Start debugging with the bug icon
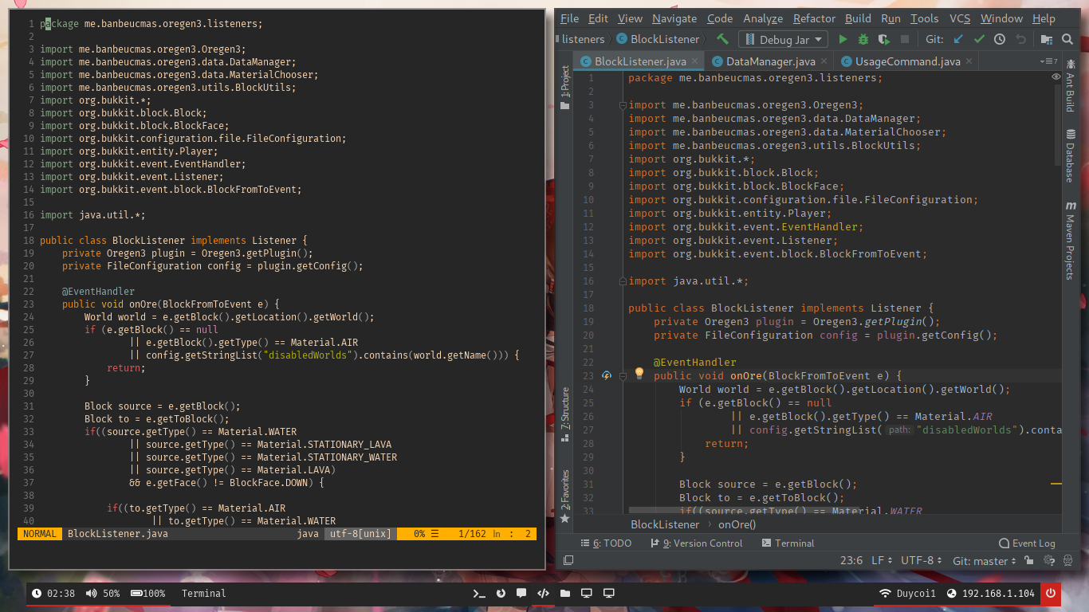 point(863,39)
